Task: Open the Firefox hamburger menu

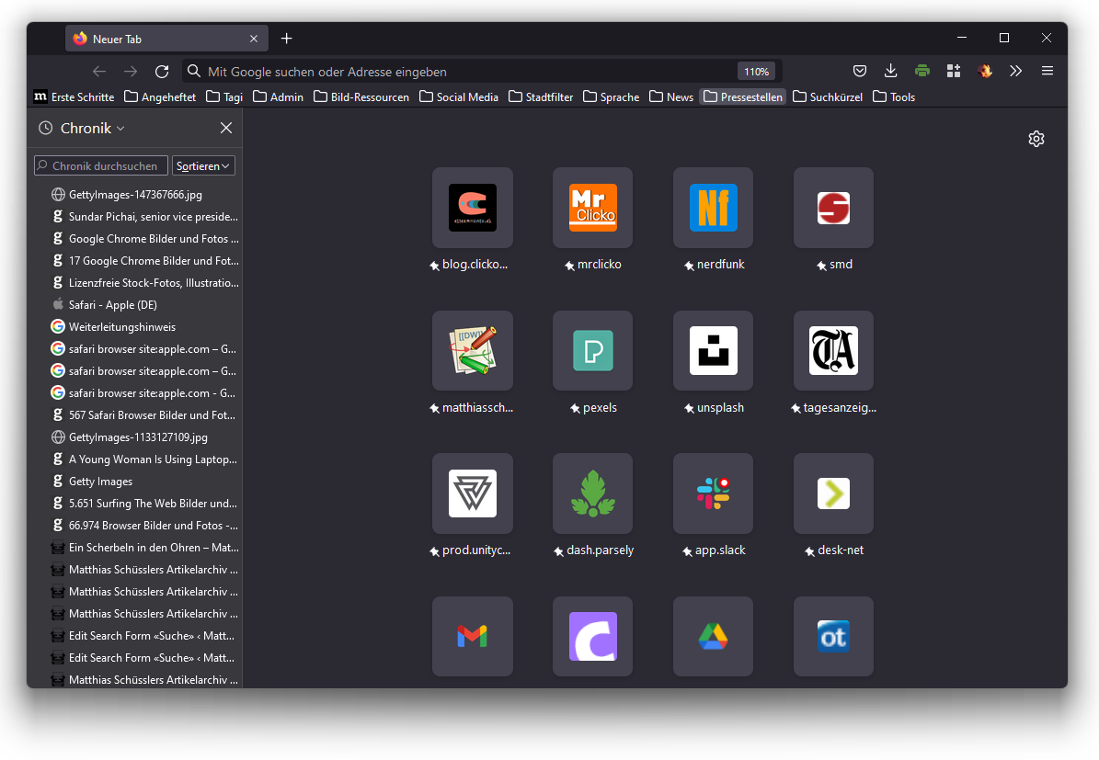Action: [x=1047, y=71]
